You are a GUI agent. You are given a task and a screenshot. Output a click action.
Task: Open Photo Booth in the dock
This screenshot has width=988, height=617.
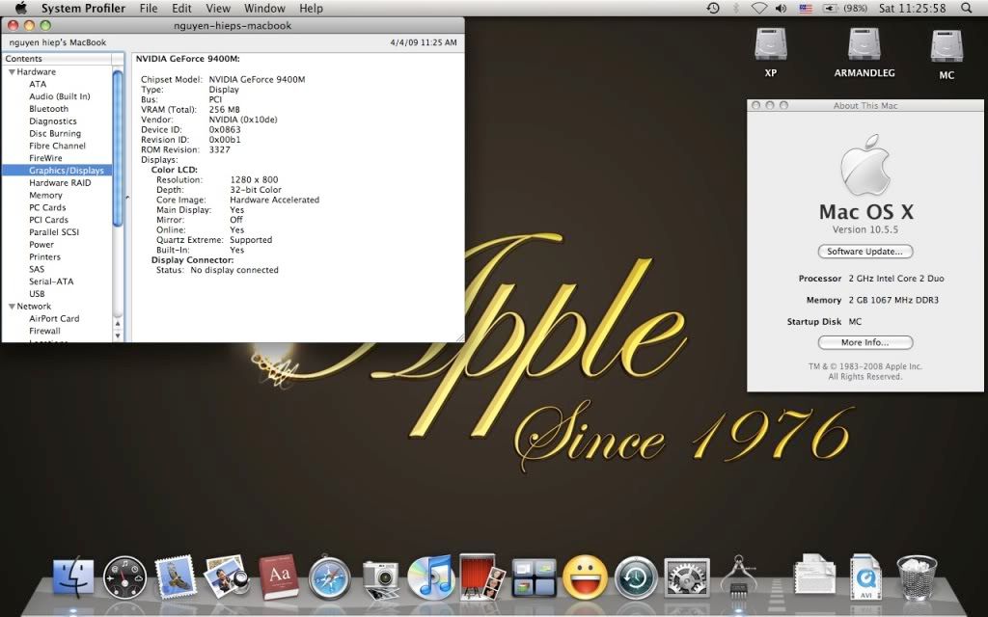(x=481, y=577)
